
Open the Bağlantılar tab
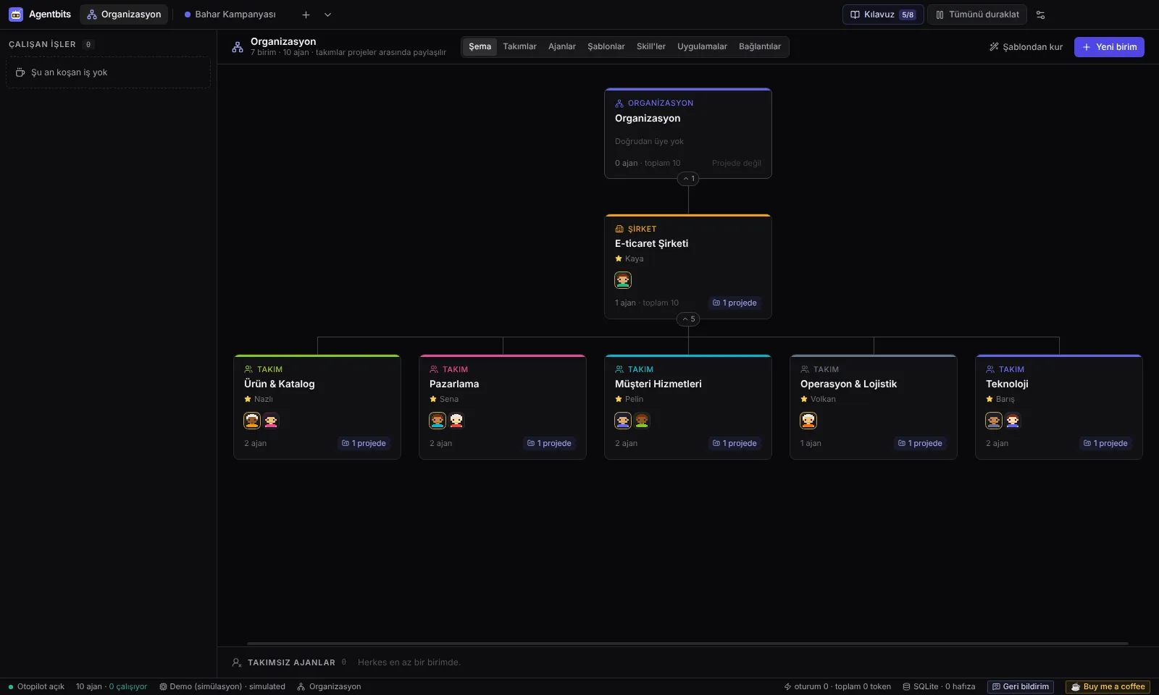point(759,46)
